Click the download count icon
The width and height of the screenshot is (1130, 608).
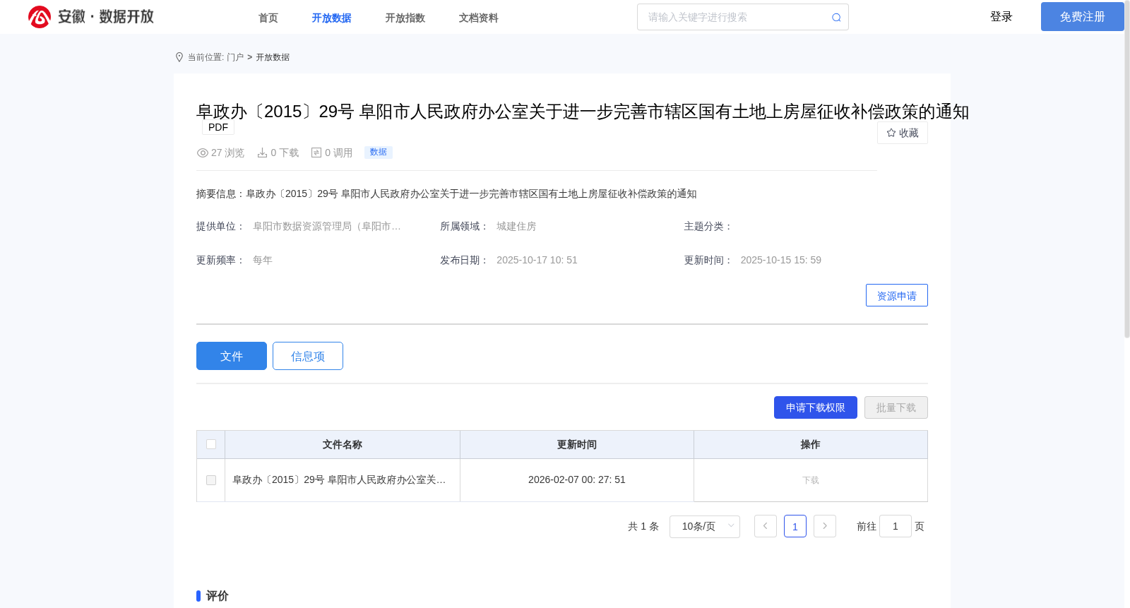pyautogui.click(x=262, y=153)
